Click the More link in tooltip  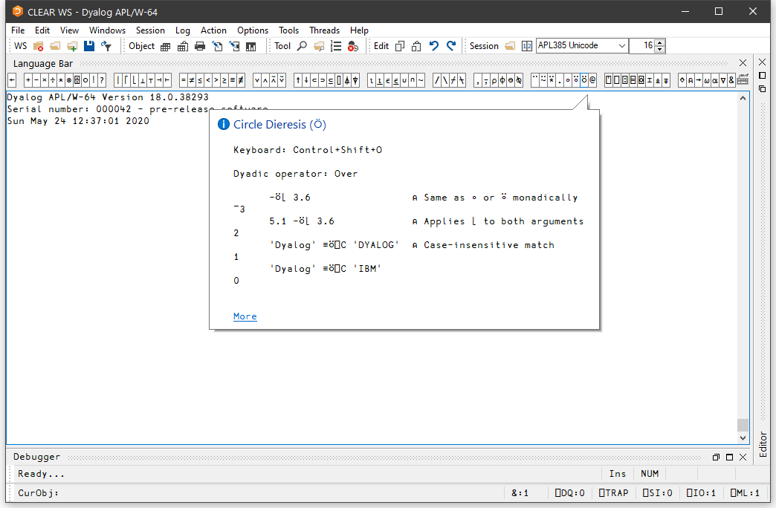[x=245, y=316]
